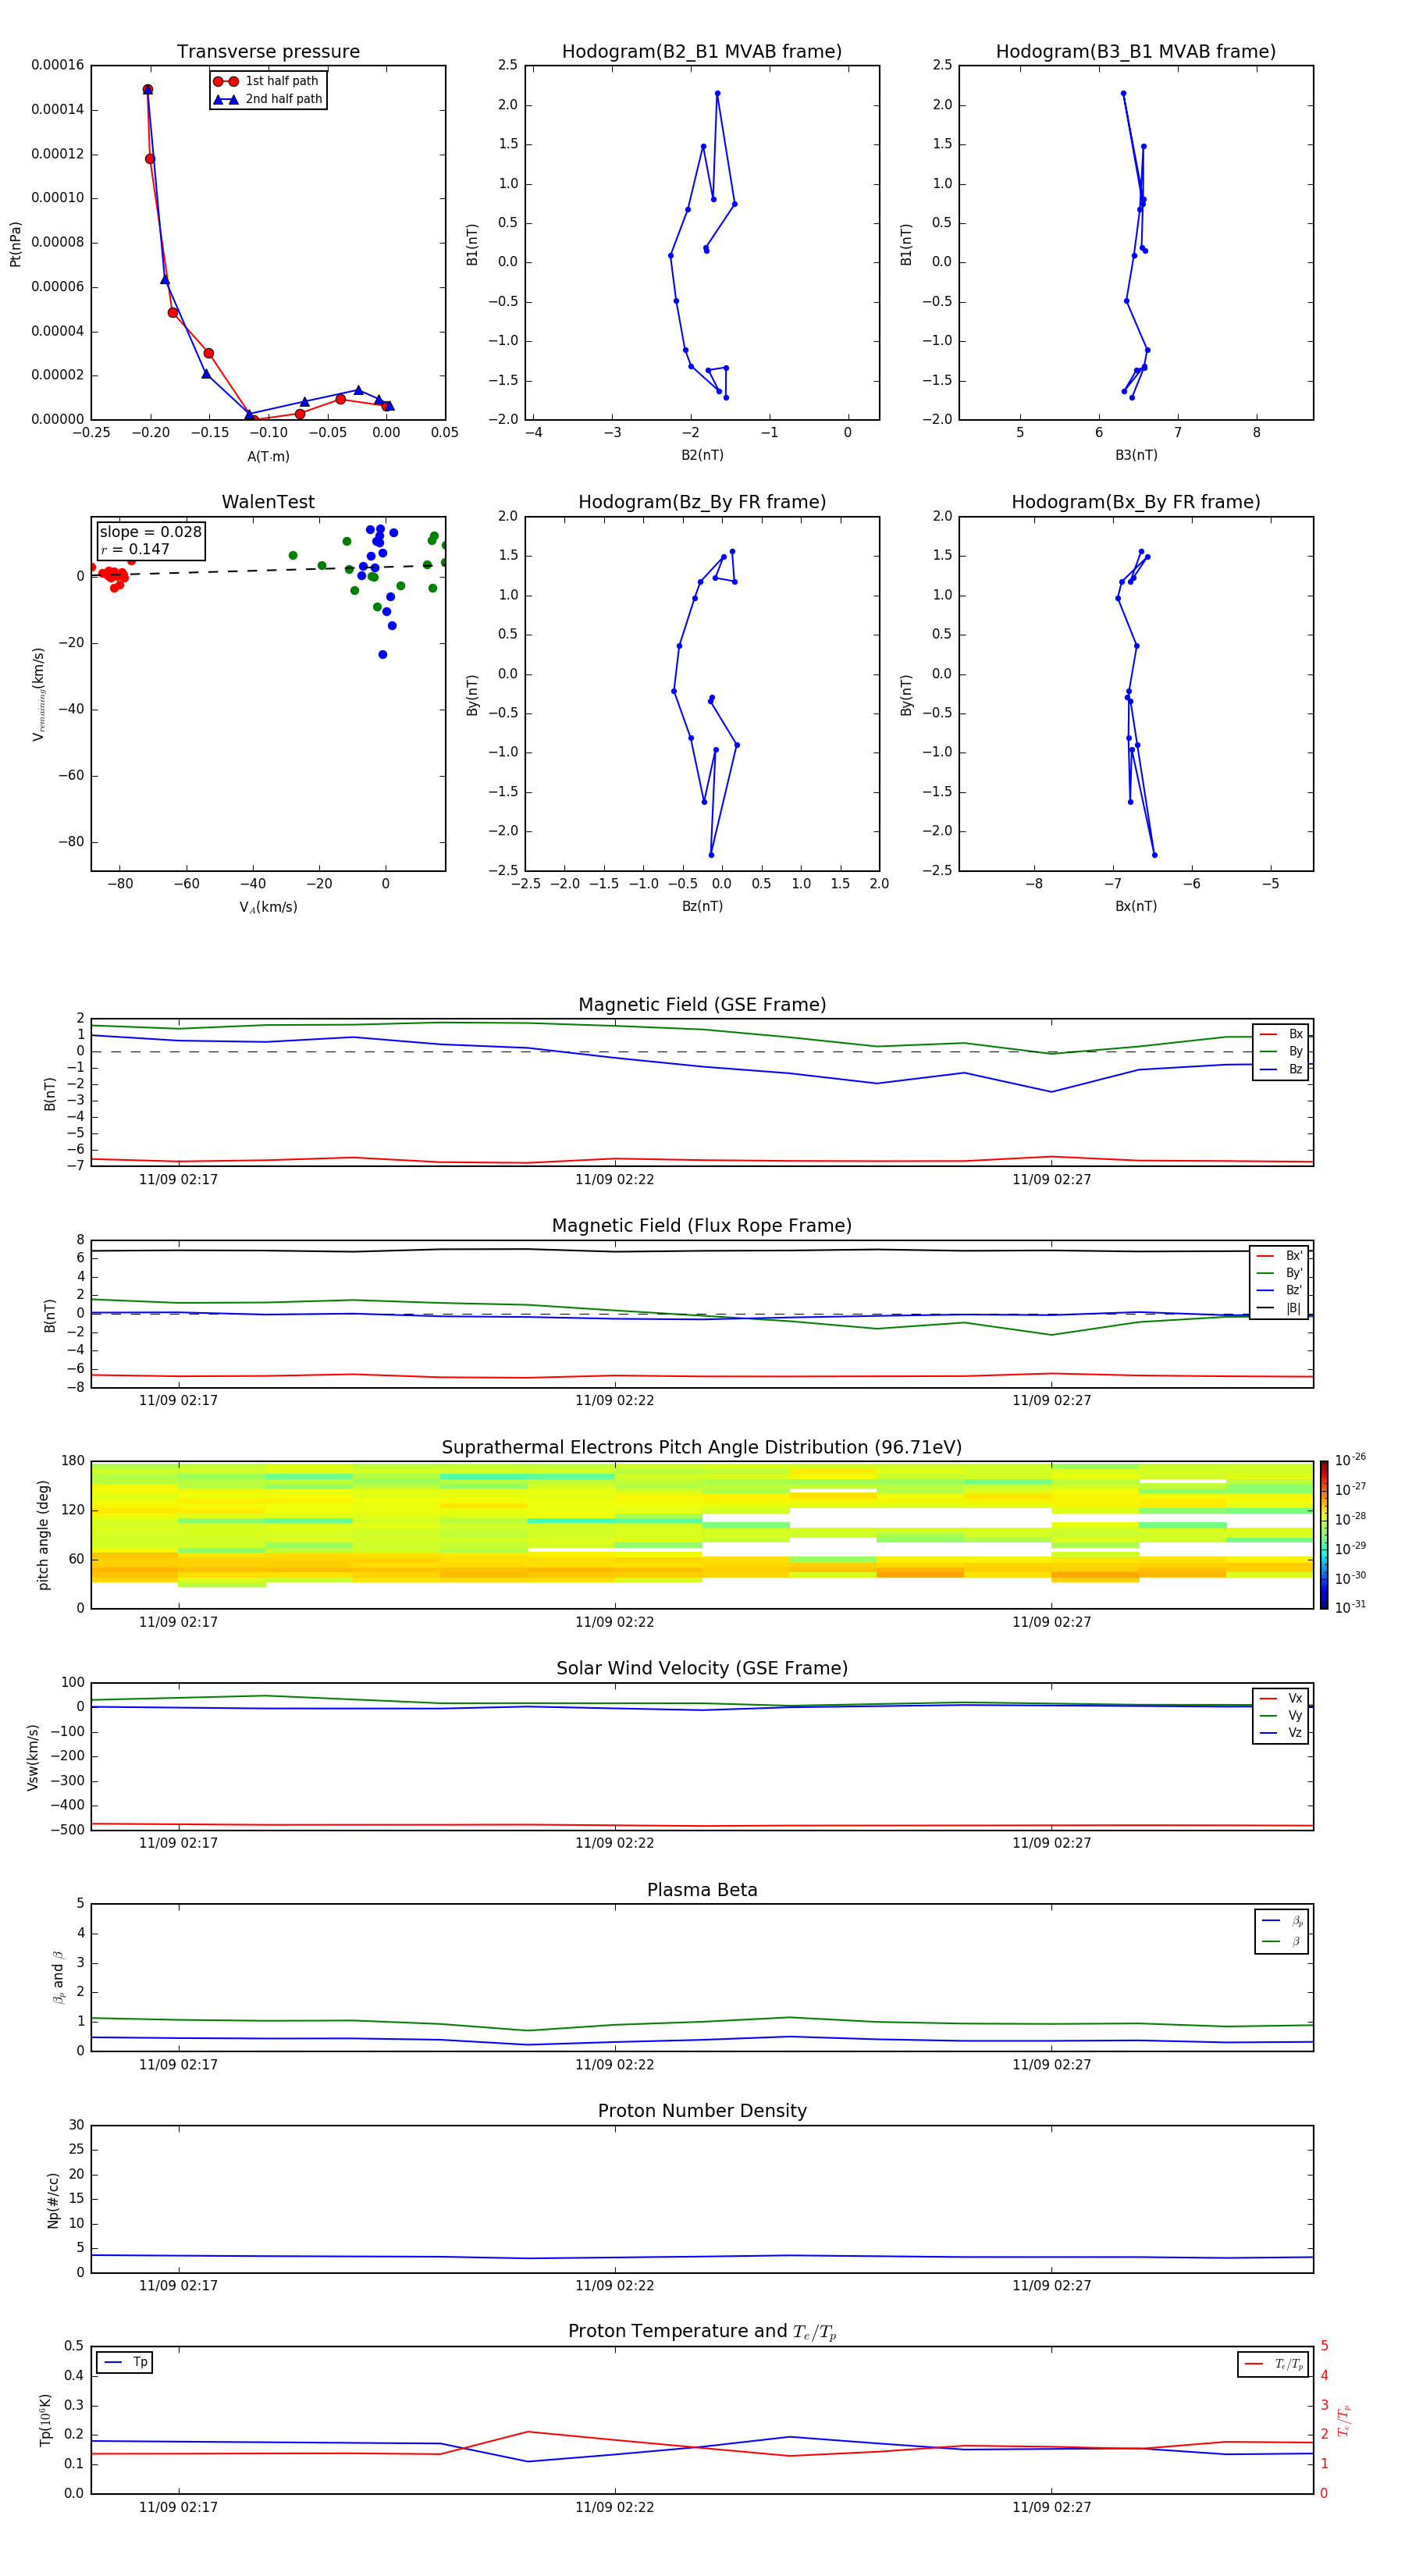Click the "Magnetic Field (GSE Frame)" title
This screenshot has width=1405, height=2576.
[702, 1005]
